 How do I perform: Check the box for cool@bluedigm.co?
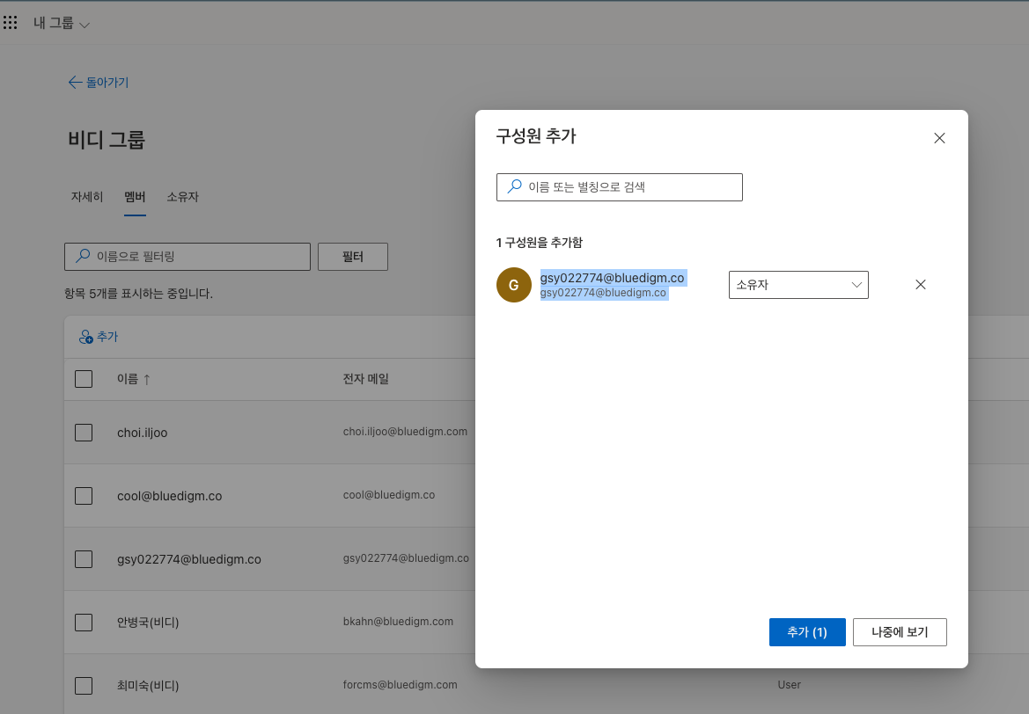click(84, 496)
